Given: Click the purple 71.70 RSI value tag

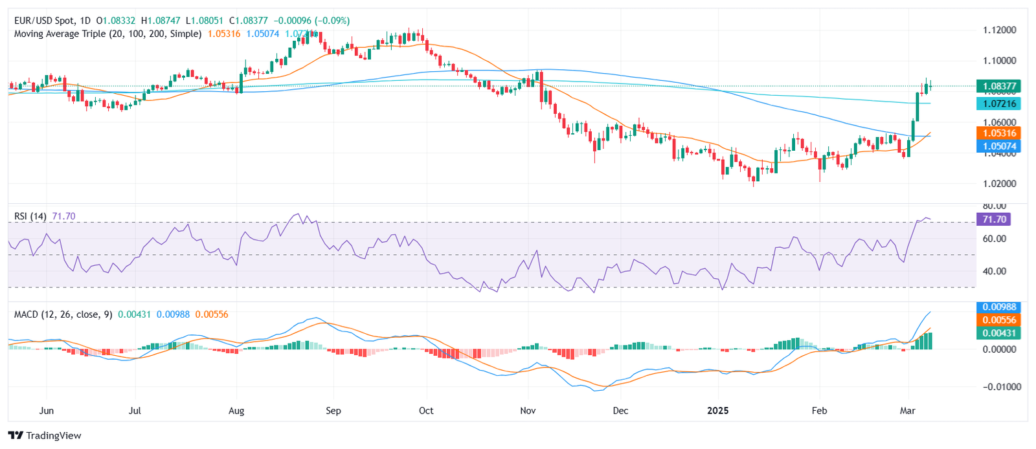Looking at the screenshot, I should [x=994, y=219].
